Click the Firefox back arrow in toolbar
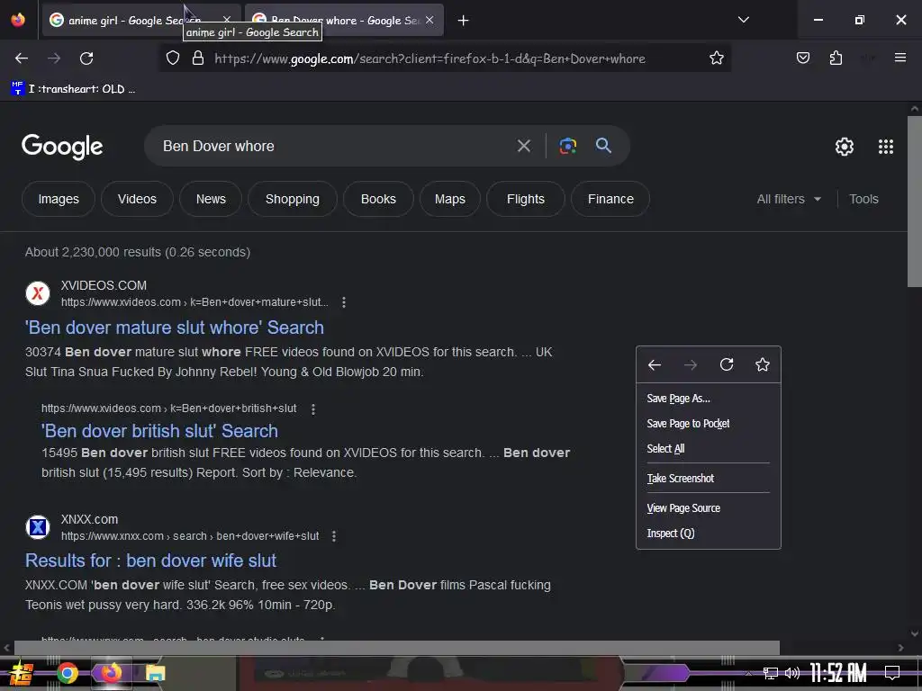Screen dimensions: 922x691 click(x=22, y=58)
